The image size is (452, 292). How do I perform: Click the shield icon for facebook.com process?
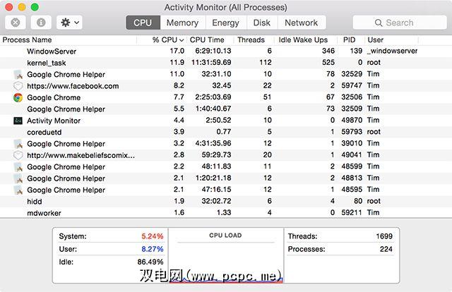point(18,86)
